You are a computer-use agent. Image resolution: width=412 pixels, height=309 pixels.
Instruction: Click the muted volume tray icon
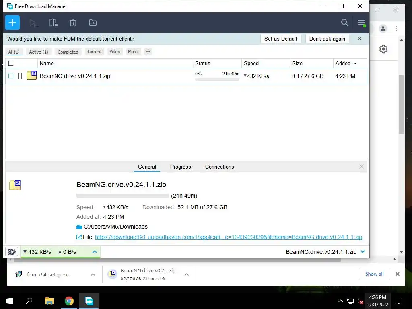(x=360, y=301)
